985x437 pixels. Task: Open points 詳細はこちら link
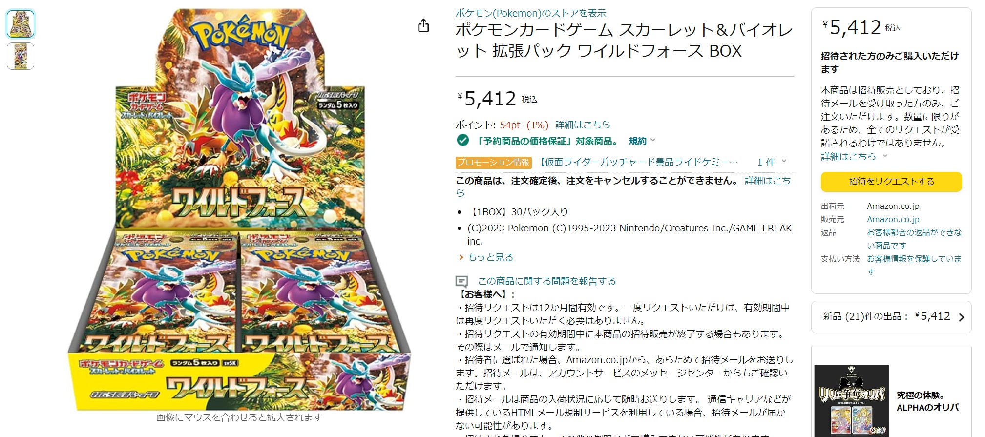[583, 125]
